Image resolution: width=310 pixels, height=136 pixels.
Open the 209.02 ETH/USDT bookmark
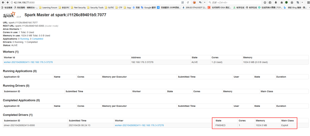click(194, 7)
